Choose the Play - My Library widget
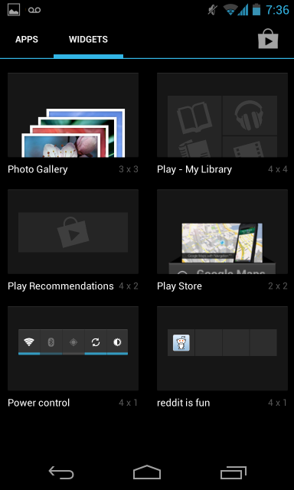Screen dimensions: 294x490 (x=223, y=115)
